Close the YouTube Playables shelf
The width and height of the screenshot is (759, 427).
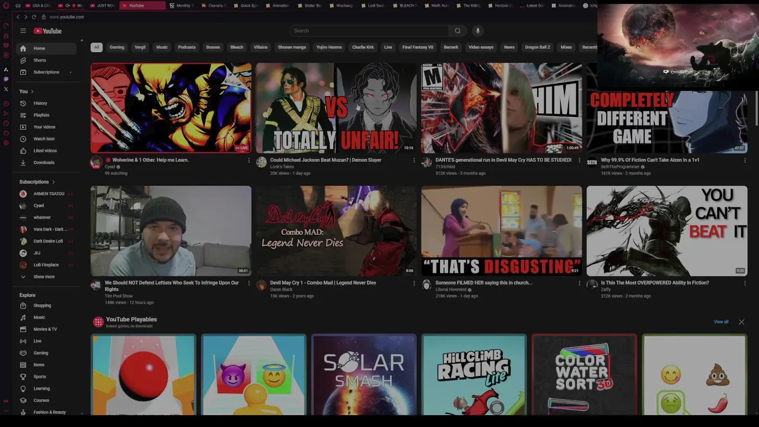741,322
